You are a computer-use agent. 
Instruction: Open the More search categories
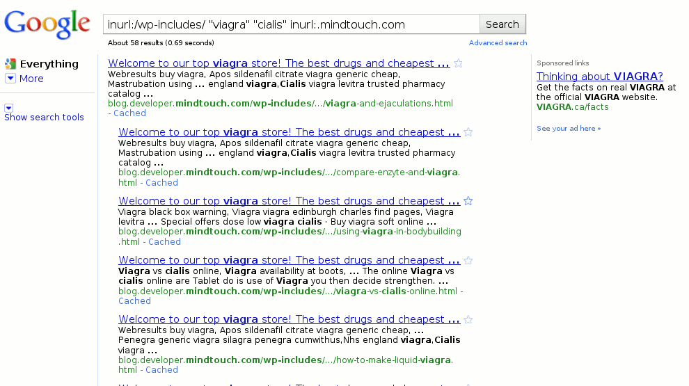click(x=31, y=79)
